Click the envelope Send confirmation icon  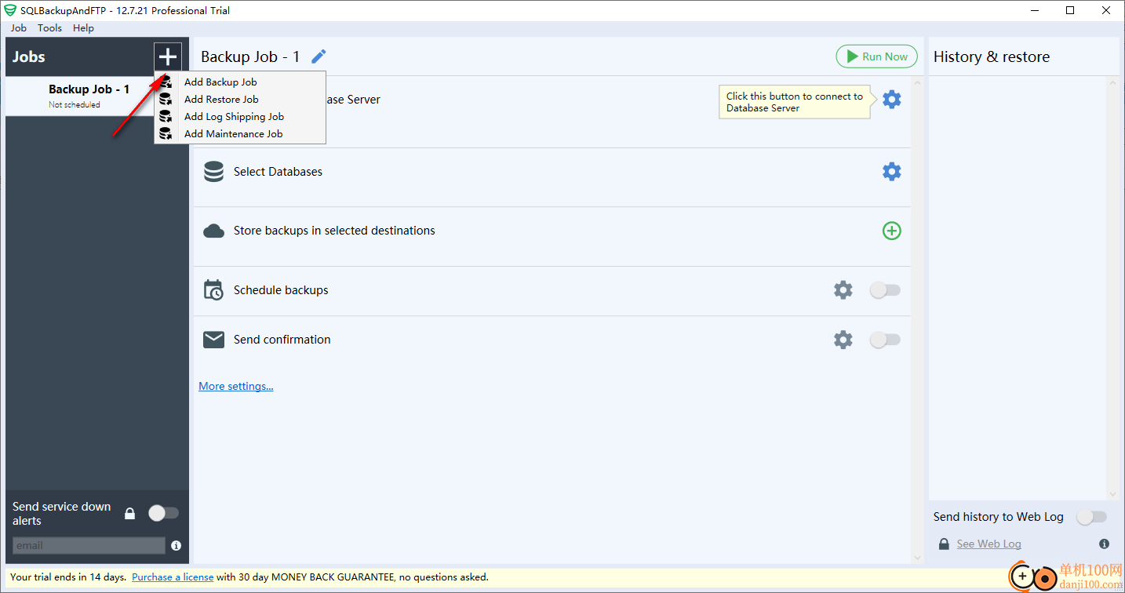[213, 340]
